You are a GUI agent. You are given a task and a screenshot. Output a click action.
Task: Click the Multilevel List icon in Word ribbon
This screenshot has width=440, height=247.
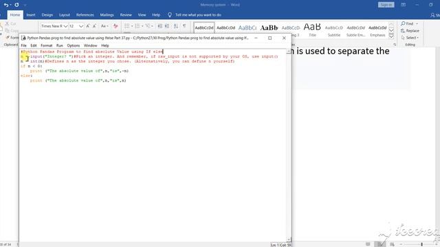click(x=148, y=26)
